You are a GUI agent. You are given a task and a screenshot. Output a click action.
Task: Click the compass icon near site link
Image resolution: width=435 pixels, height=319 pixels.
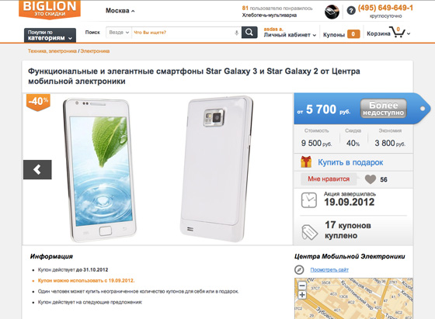(299, 269)
